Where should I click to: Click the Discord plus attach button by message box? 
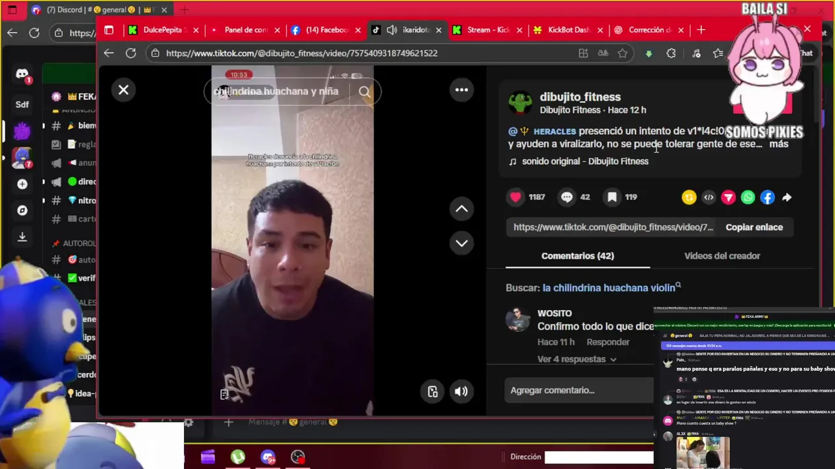click(x=228, y=422)
